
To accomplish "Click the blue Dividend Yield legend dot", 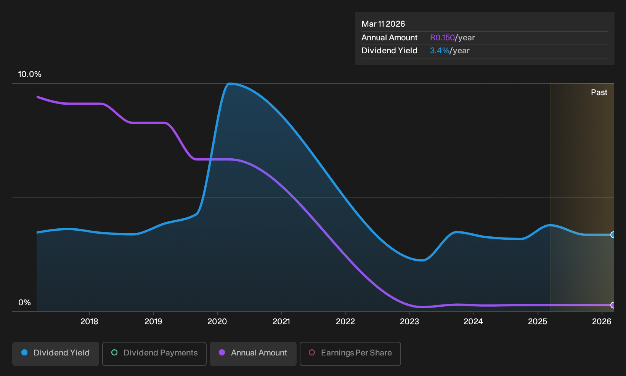I will (x=24, y=353).
